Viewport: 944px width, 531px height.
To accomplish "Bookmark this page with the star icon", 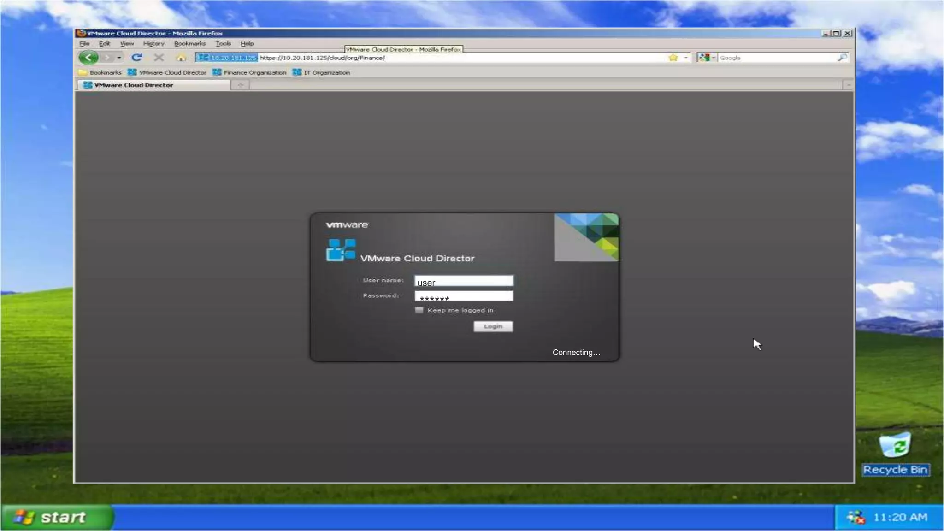I will pos(673,58).
